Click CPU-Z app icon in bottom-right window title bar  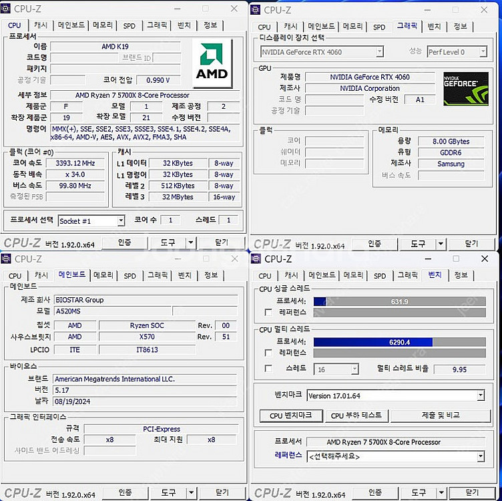click(x=256, y=259)
